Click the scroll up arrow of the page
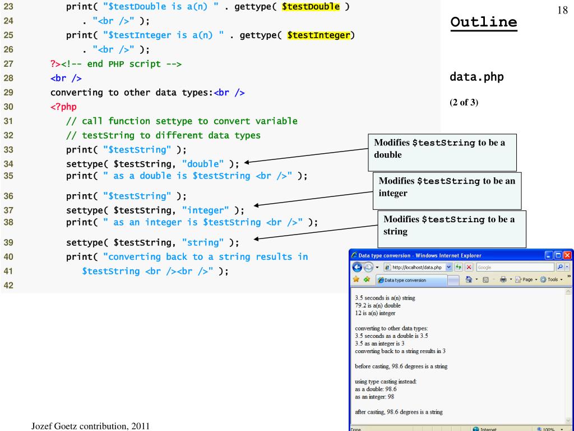This screenshot has height=431, width=574. coord(568,292)
